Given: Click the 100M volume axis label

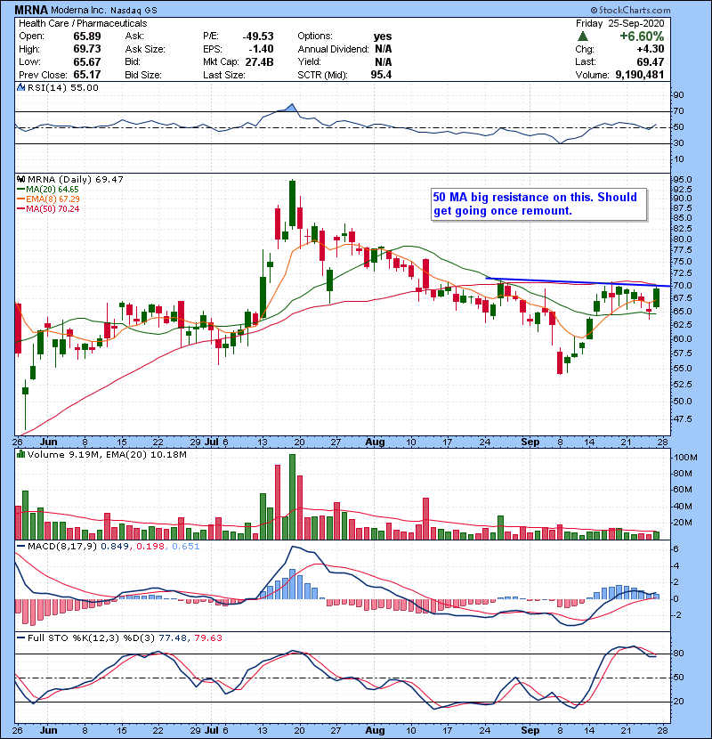Looking at the screenshot, I should click(x=685, y=457).
